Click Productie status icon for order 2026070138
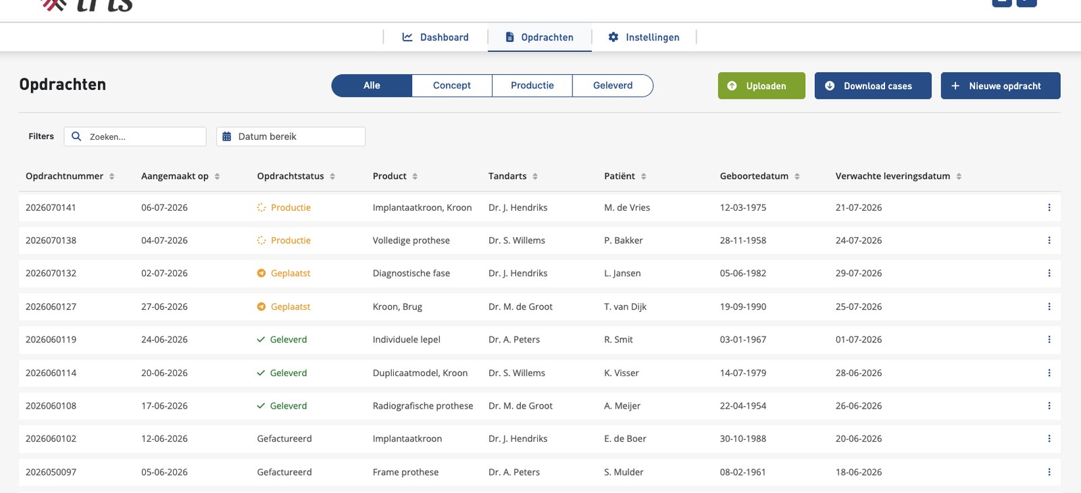 (x=261, y=240)
